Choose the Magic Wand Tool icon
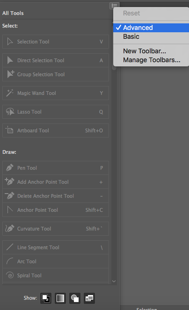This screenshot has height=310, width=189. [10, 93]
